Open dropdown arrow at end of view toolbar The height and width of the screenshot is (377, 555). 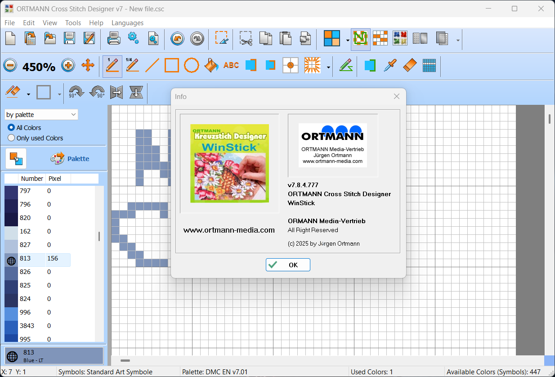(458, 40)
